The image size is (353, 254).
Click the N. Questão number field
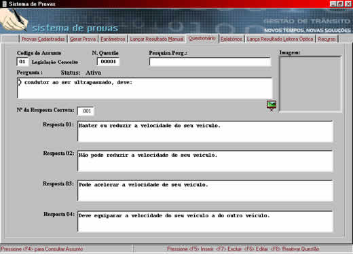[x=108, y=62]
